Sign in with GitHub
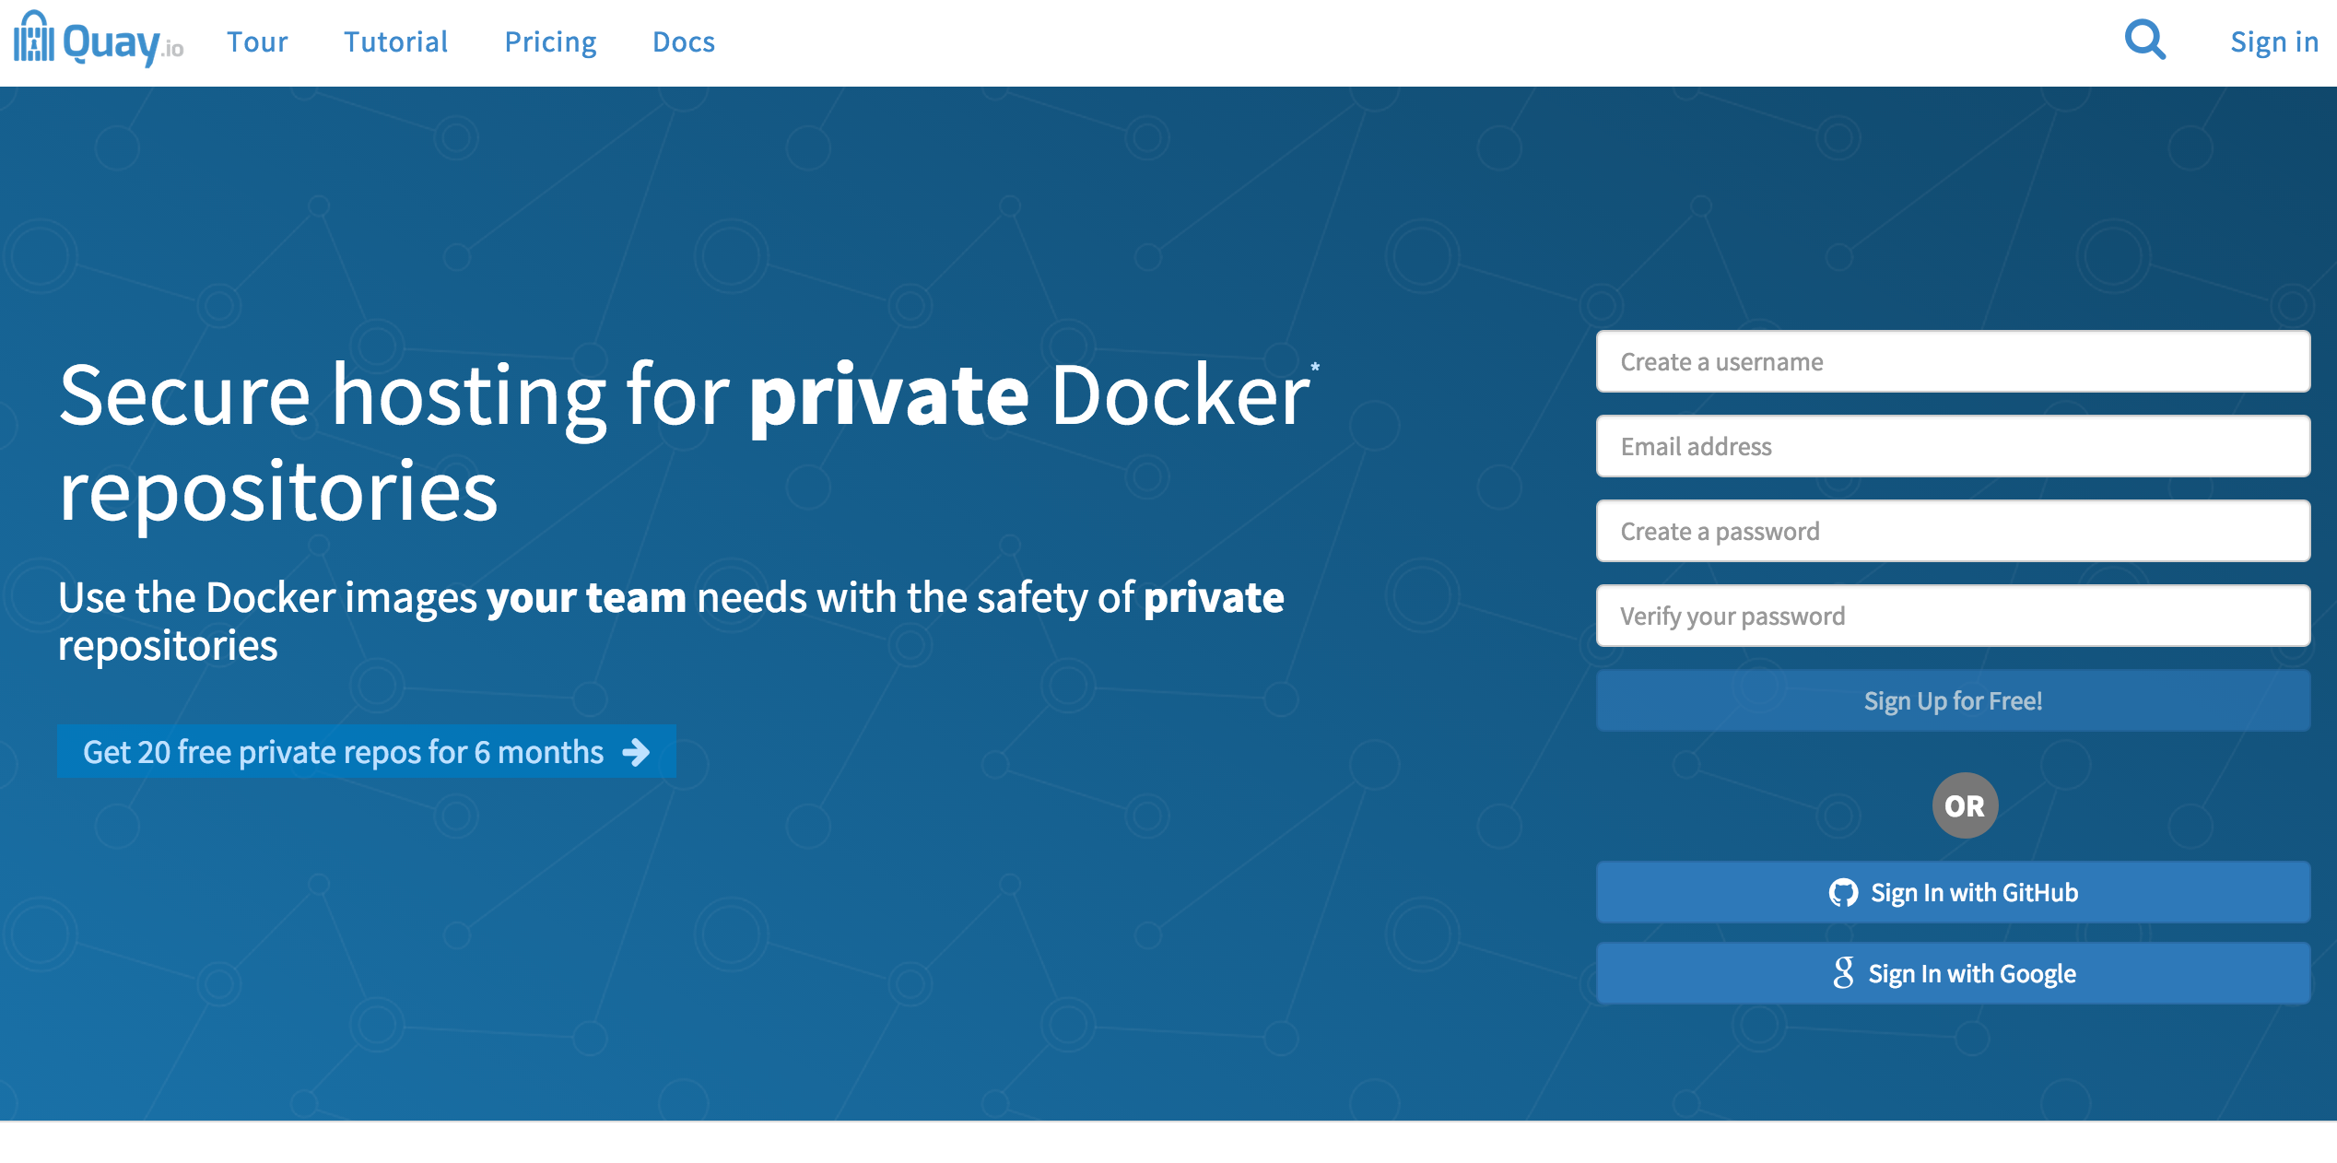This screenshot has height=1163, width=2337. pos(1952,891)
